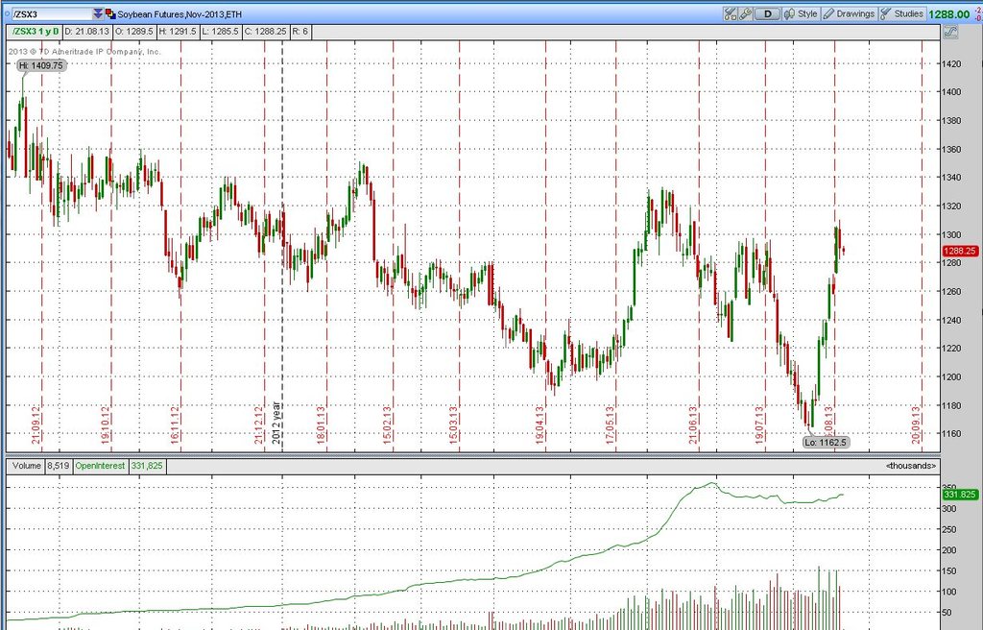This screenshot has height=630, width=983.
Task: Expand the /ZSX3 symbol dropdown arrow
Action: click(x=97, y=14)
